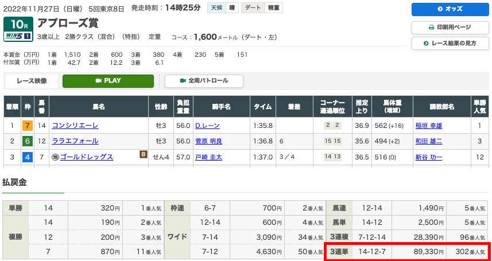Click the 着順 column header
The image size is (492, 261).
click(x=12, y=107)
